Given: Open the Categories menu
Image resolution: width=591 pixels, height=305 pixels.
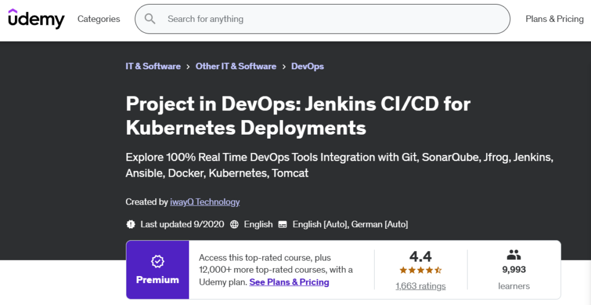Looking at the screenshot, I should pos(99,19).
